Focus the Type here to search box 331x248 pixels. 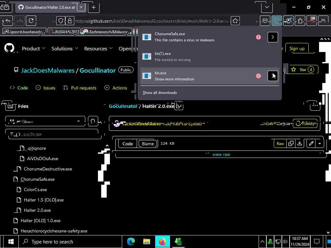click(x=70, y=242)
